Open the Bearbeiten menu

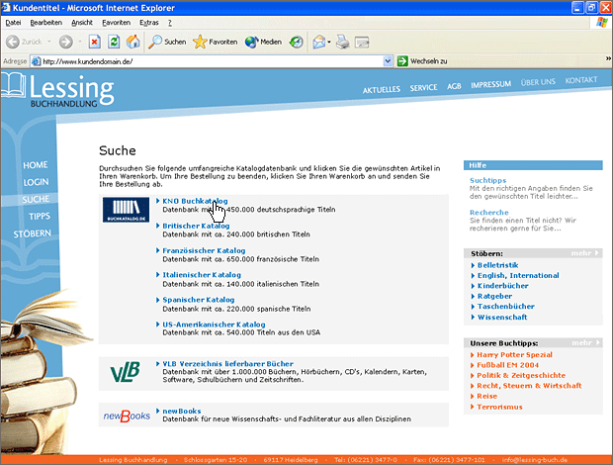(46, 23)
